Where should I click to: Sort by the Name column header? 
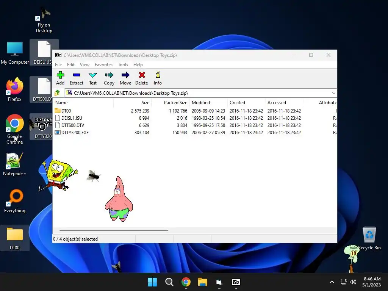tap(83, 102)
